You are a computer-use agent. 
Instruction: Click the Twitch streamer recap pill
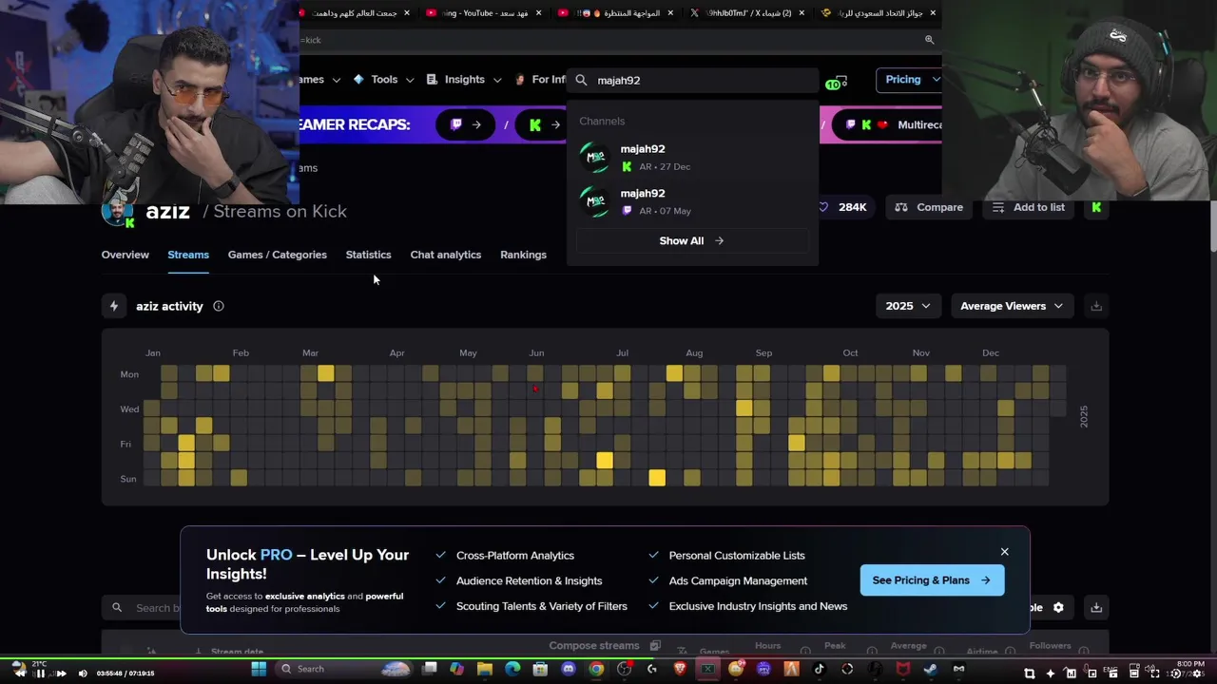click(466, 124)
